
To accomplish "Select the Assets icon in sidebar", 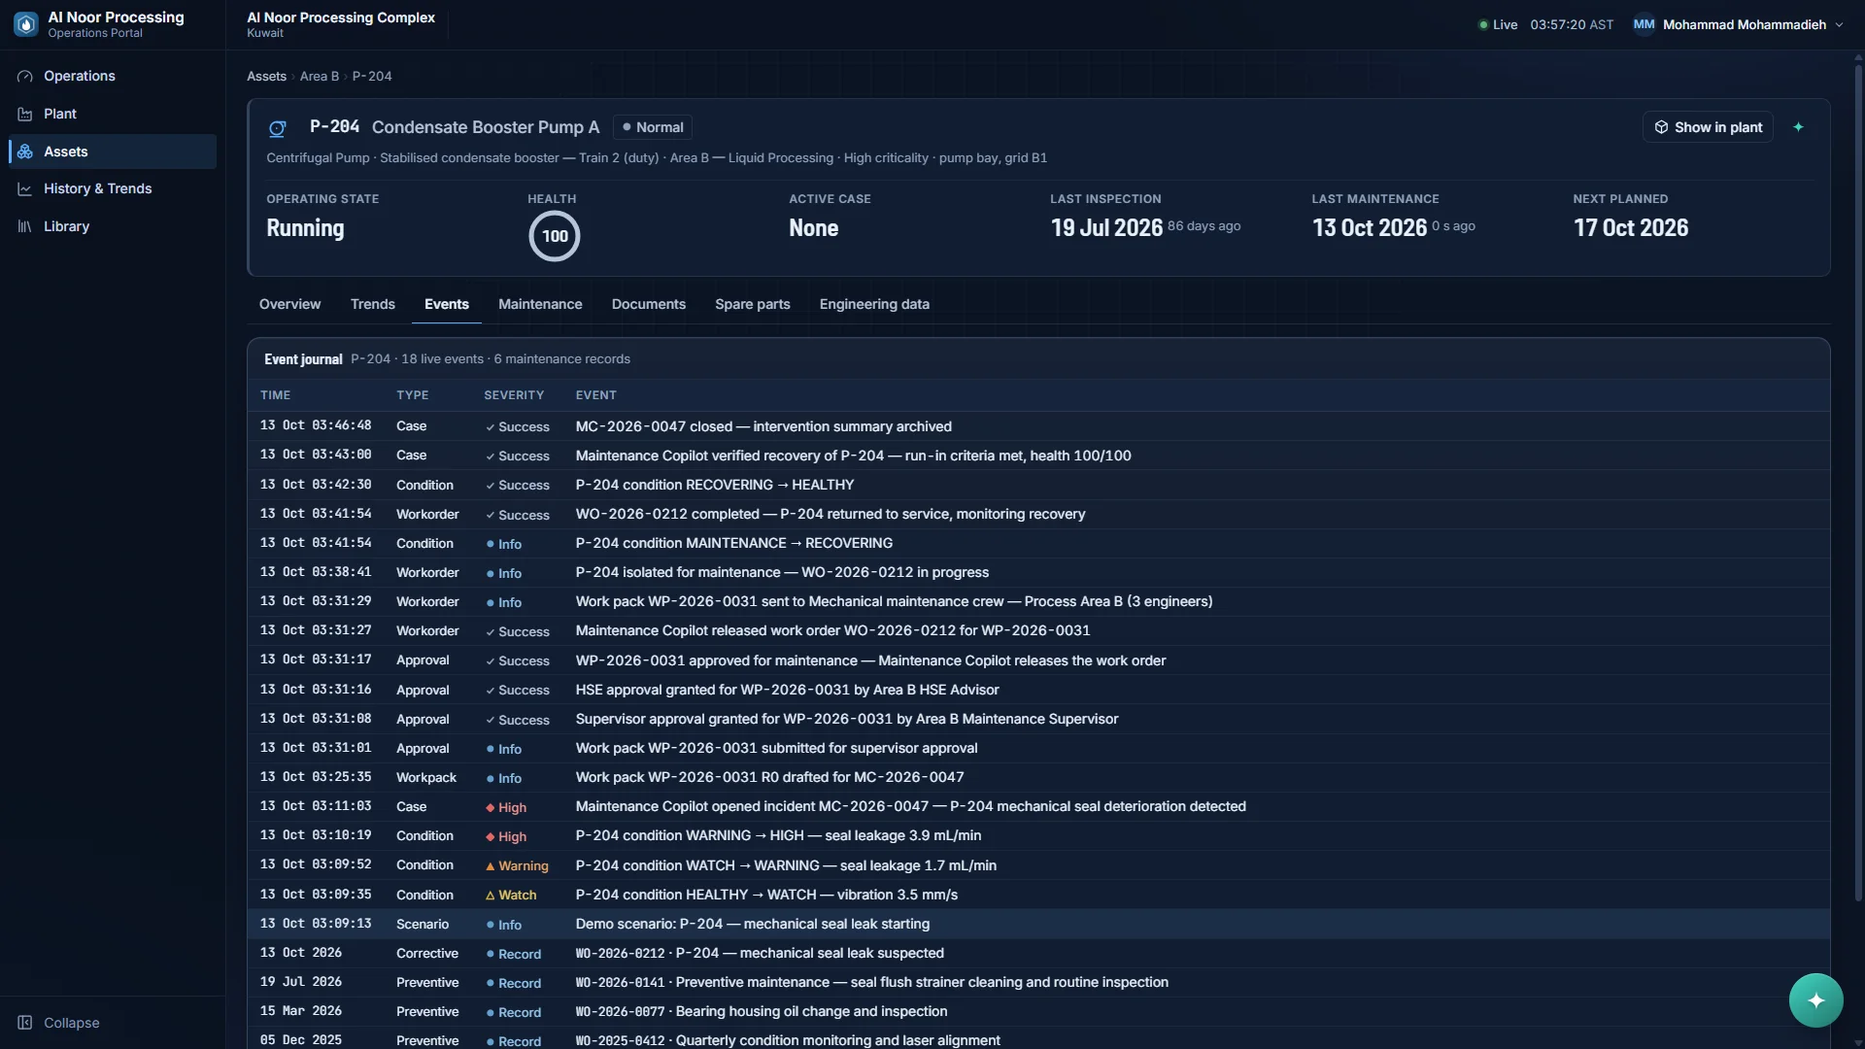I will [x=25, y=152].
